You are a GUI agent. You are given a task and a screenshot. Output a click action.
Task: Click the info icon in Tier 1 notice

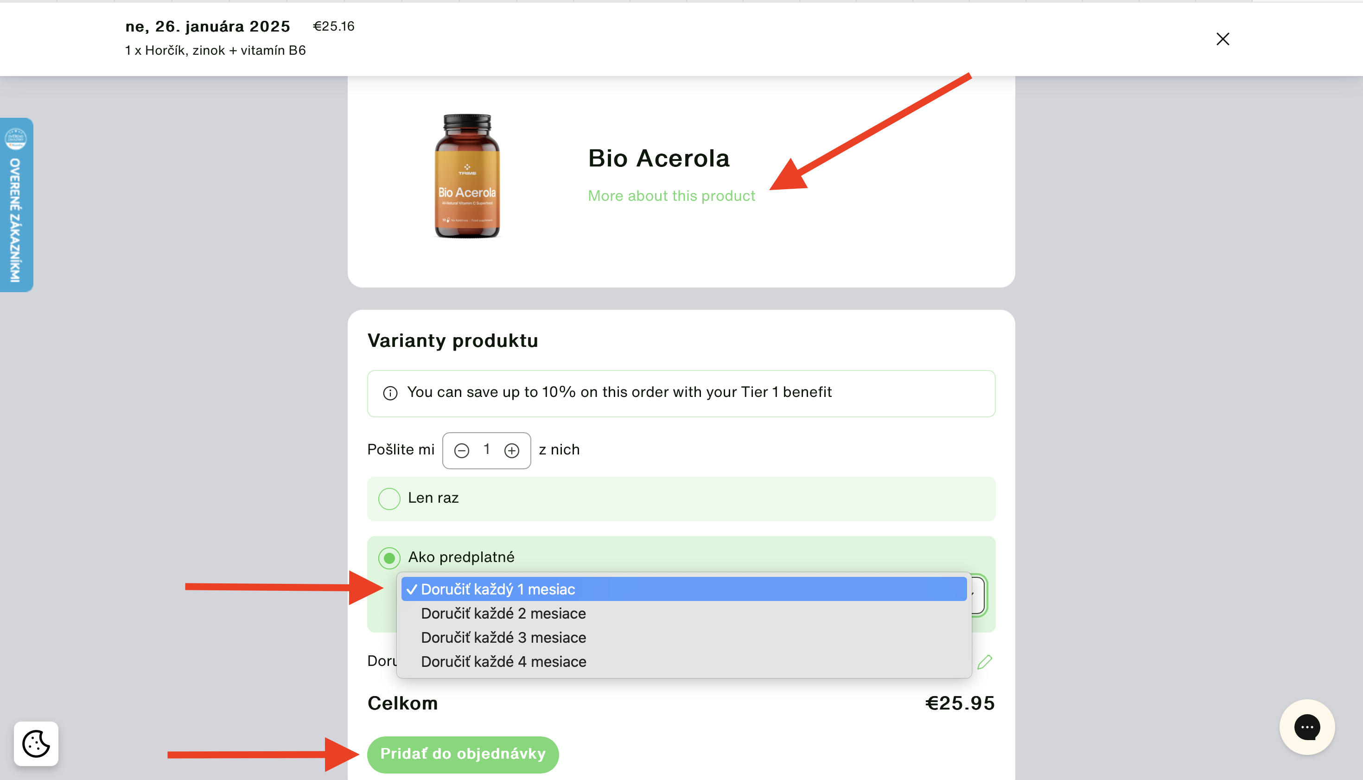coord(390,393)
